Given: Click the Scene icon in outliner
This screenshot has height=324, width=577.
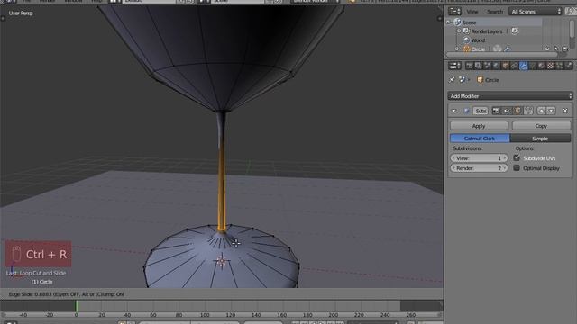Looking at the screenshot, I should tap(457, 22).
